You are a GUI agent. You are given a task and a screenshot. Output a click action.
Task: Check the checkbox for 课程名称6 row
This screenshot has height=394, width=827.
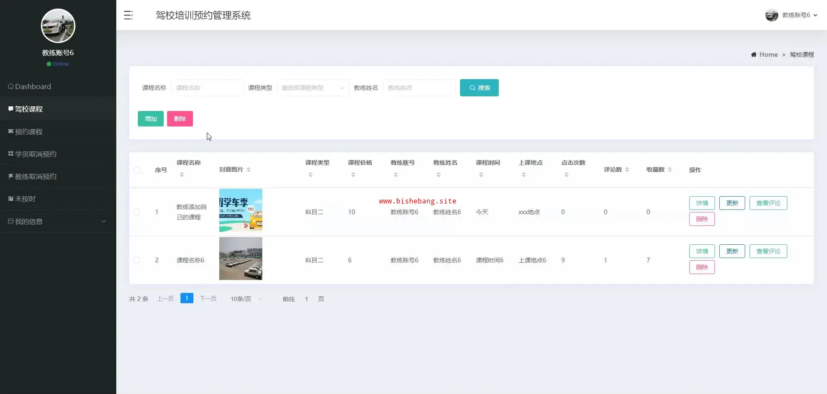coord(137,260)
